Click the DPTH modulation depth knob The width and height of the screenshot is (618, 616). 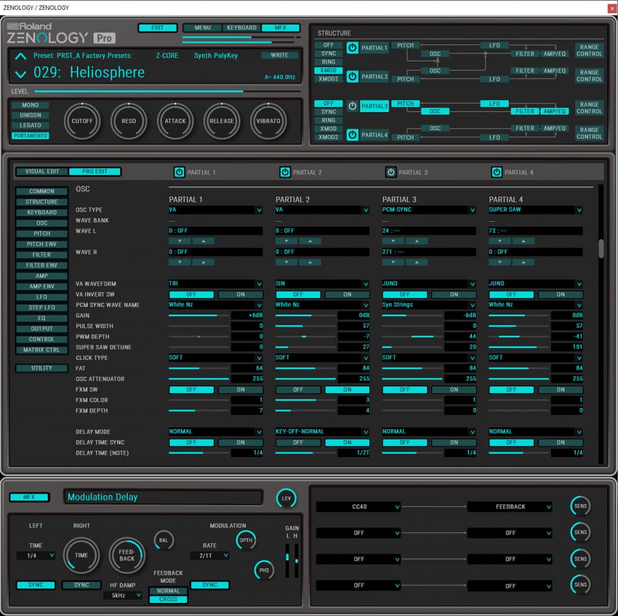(x=245, y=541)
